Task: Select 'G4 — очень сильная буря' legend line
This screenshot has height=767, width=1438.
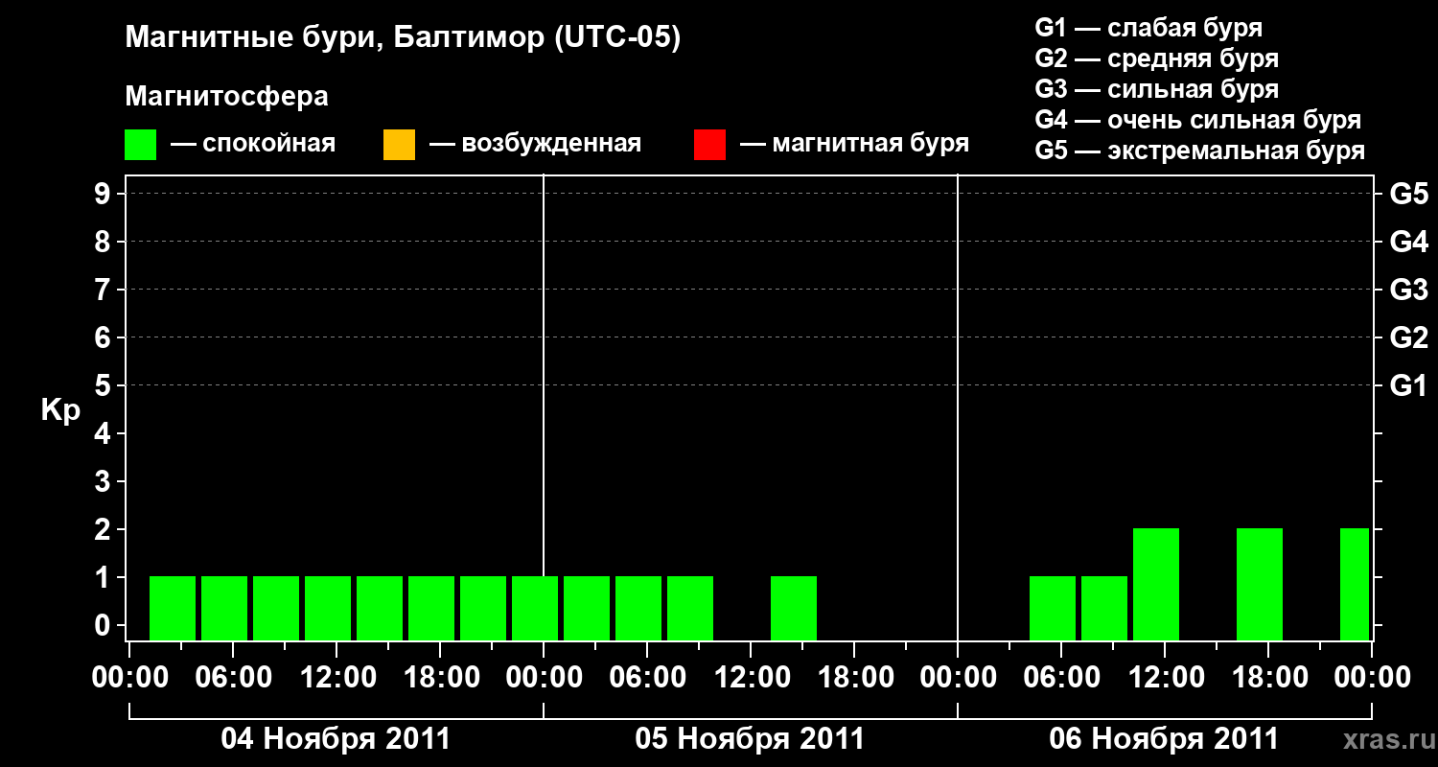Action: pos(1197,120)
